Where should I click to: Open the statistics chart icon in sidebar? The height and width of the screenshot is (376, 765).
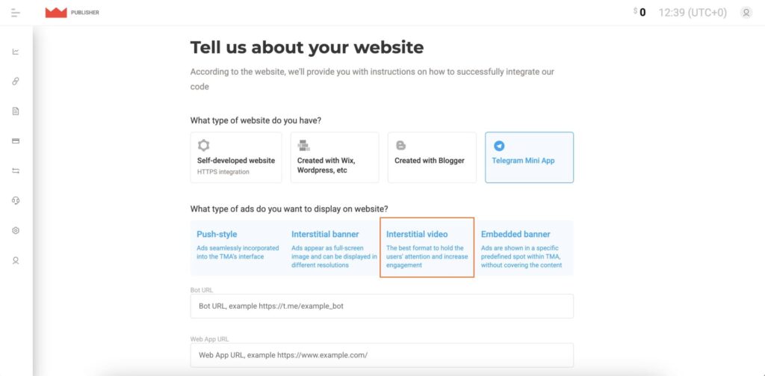[x=16, y=52]
